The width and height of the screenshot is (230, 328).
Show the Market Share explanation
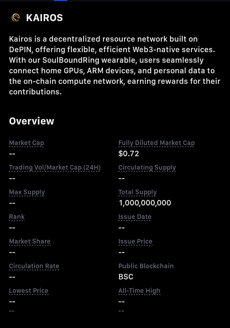tap(30, 241)
